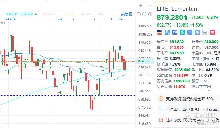Click the 委比 value -84.62%

(x=212, y=70)
